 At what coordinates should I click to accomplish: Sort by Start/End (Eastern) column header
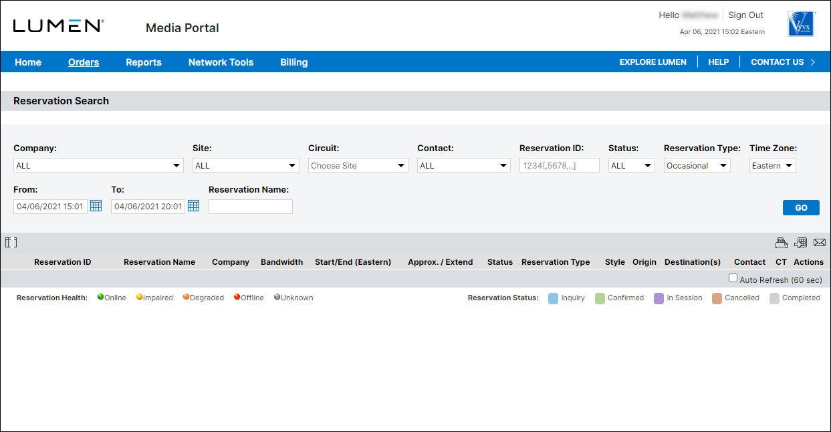(353, 262)
